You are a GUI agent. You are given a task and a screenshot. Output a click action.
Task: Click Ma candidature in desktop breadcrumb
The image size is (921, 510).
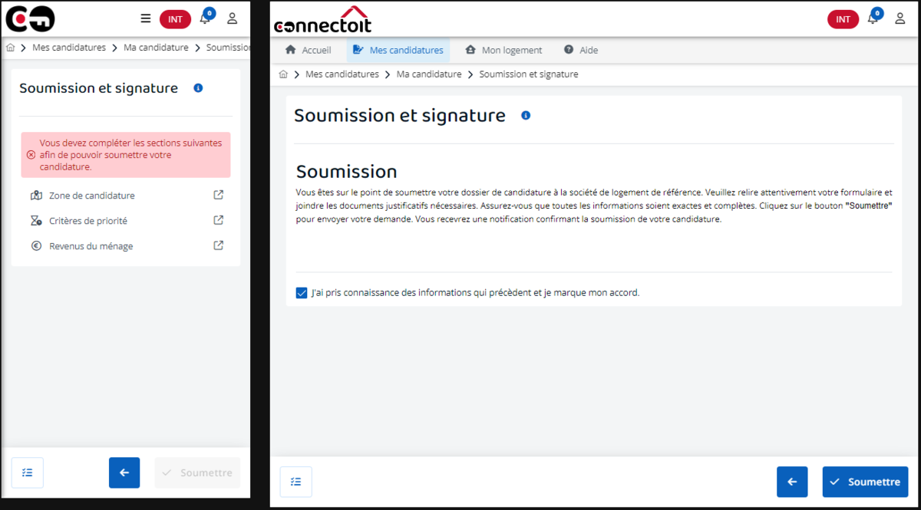pyautogui.click(x=429, y=74)
